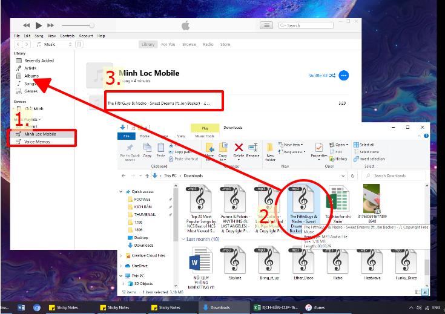Expand the Creative Cloud Files node
This screenshot has width=445, height=314.
click(121, 255)
